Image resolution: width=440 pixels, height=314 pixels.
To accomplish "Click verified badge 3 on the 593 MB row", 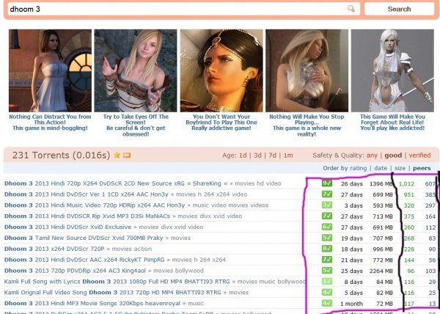I will coord(327,205).
